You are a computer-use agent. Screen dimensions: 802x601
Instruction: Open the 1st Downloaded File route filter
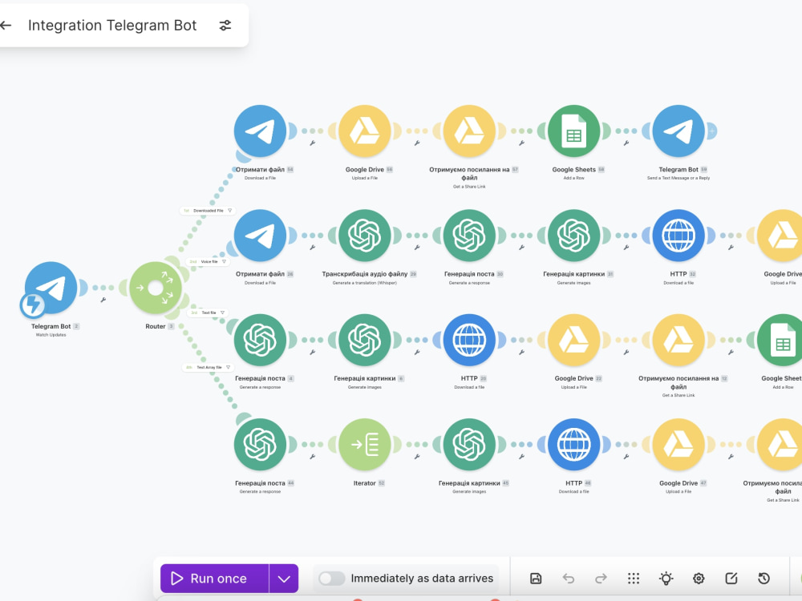click(x=207, y=211)
